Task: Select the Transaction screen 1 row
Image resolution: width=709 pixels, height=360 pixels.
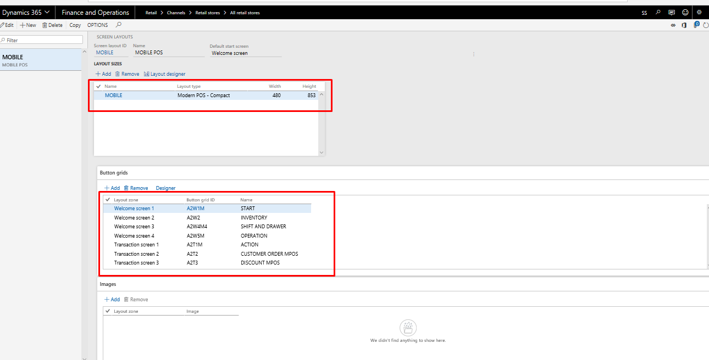Action: 207,245
